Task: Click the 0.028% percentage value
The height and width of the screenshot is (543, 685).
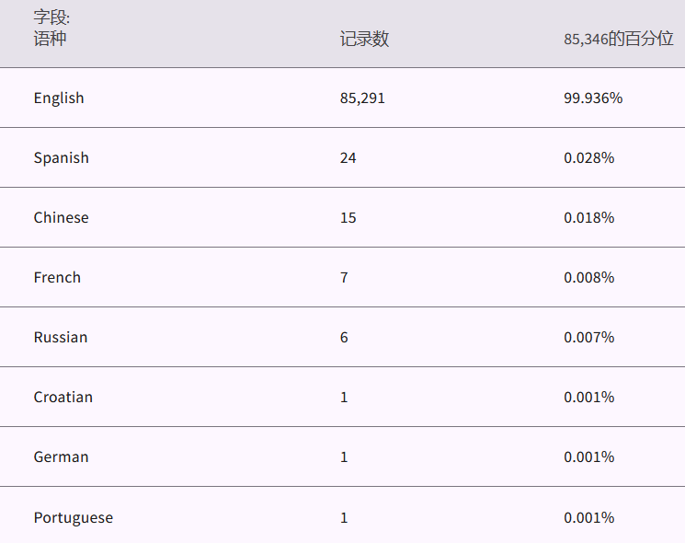Action: (x=588, y=157)
